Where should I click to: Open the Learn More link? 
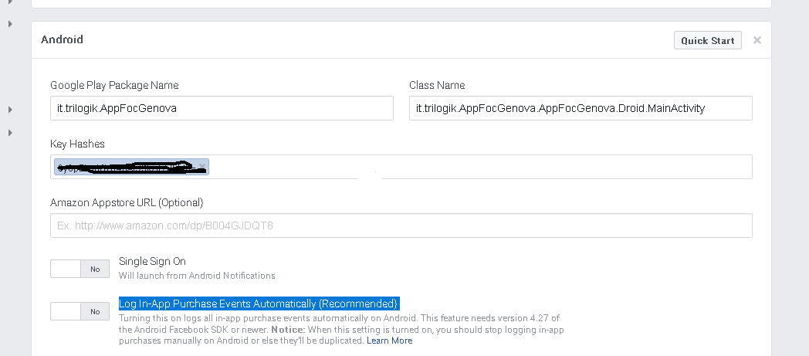(x=390, y=341)
